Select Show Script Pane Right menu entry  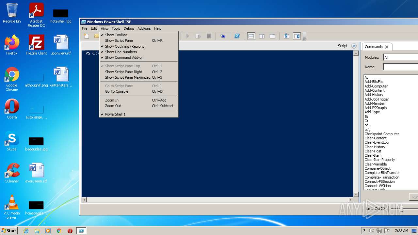(139, 72)
